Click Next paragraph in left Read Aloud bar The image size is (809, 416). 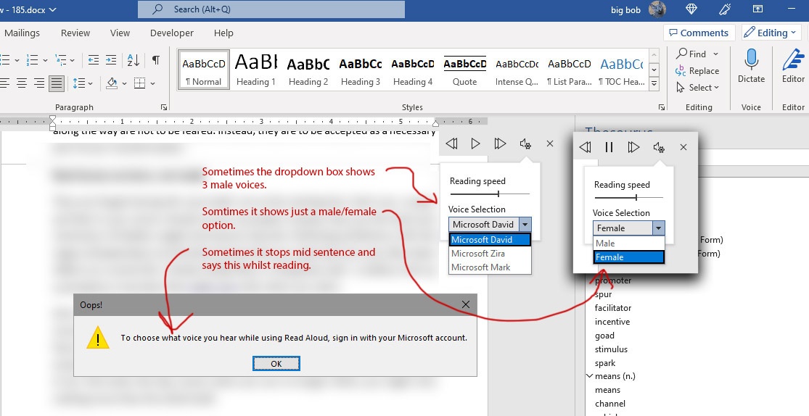pos(500,143)
